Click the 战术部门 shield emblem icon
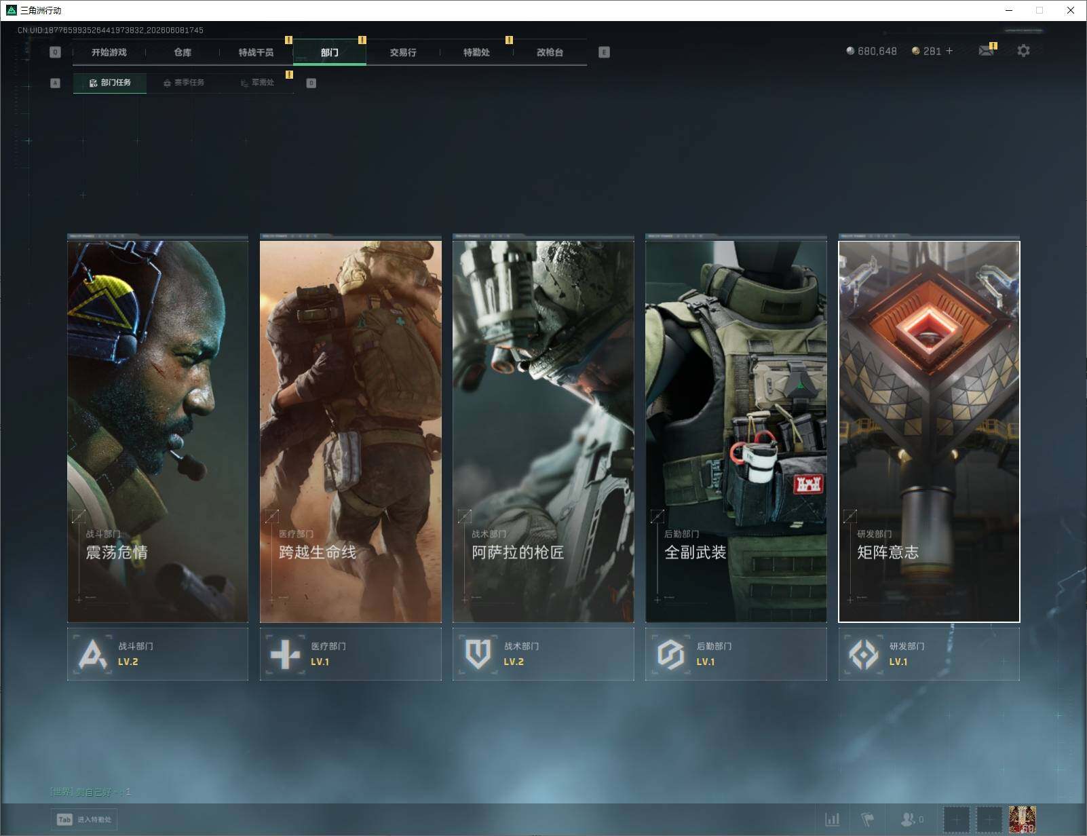The image size is (1087, 836). tap(478, 655)
